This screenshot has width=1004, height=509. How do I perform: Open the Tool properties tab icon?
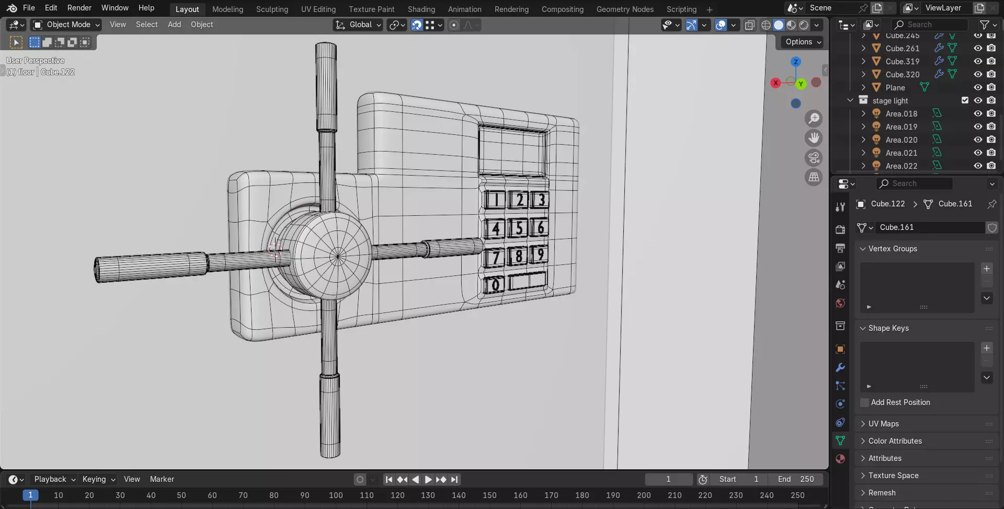click(840, 207)
